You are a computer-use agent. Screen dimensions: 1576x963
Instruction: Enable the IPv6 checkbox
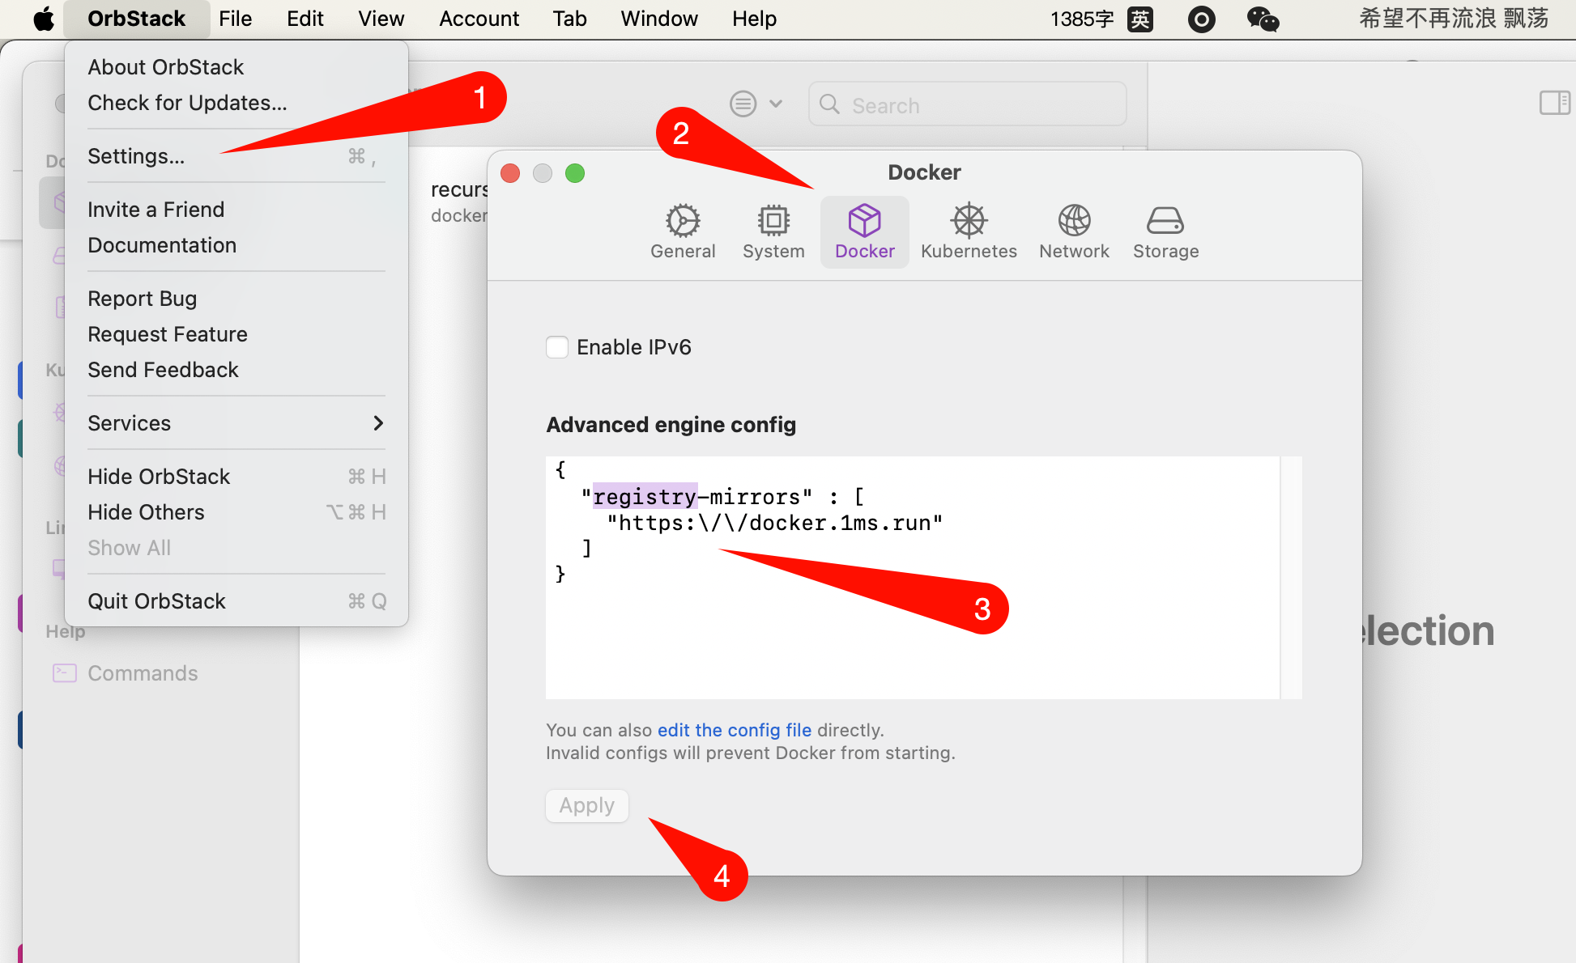click(x=557, y=347)
